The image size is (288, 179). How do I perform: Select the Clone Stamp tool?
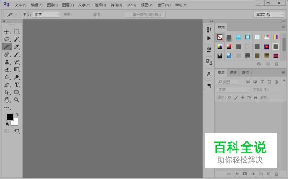click(7, 62)
